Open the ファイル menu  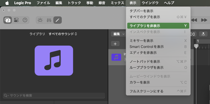coord(43,3)
